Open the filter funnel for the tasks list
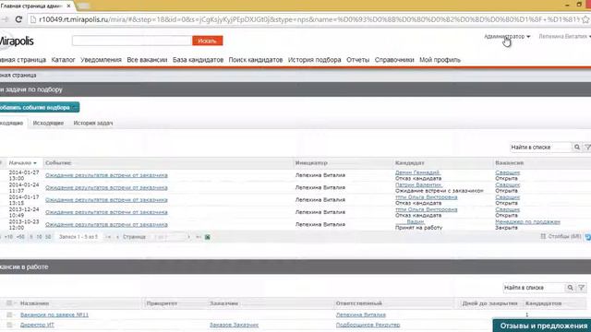 (587, 148)
